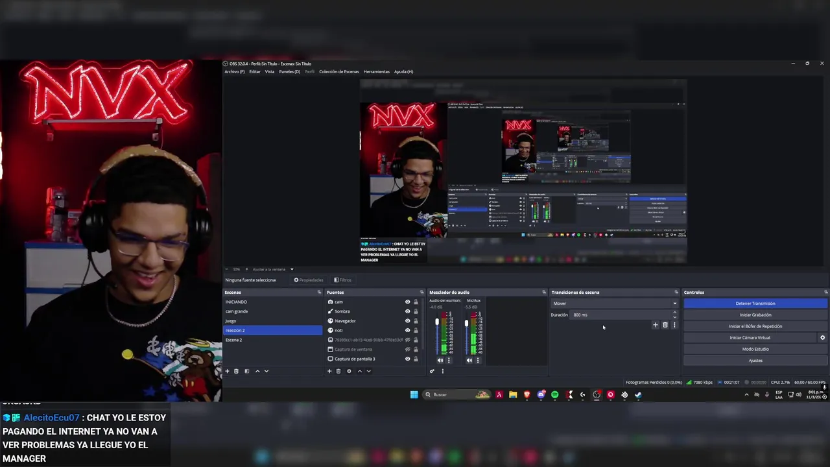Start Iniciar el Búfer de Repetición
Viewport: 830px width, 467px height.
pos(755,326)
